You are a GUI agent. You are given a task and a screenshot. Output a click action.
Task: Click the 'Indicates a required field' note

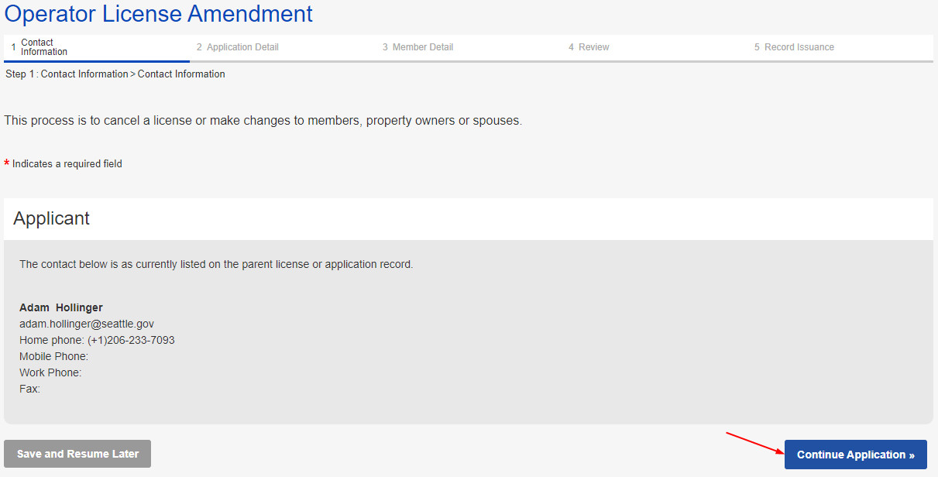click(67, 163)
